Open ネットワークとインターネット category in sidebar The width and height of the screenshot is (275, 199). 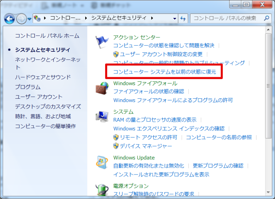click(x=48, y=63)
